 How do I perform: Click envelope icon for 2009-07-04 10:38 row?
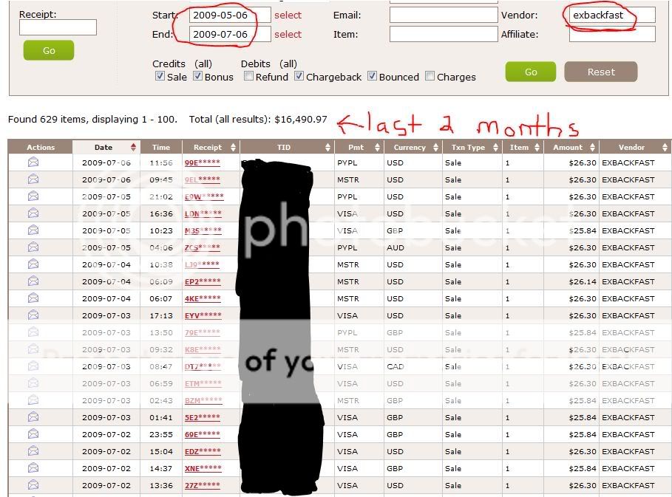click(33, 264)
